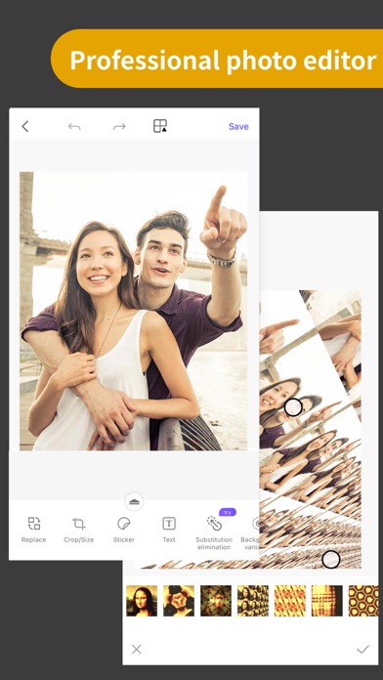Image resolution: width=383 pixels, height=680 pixels.
Task: Open the layout grid icon in header
Action: (x=160, y=126)
